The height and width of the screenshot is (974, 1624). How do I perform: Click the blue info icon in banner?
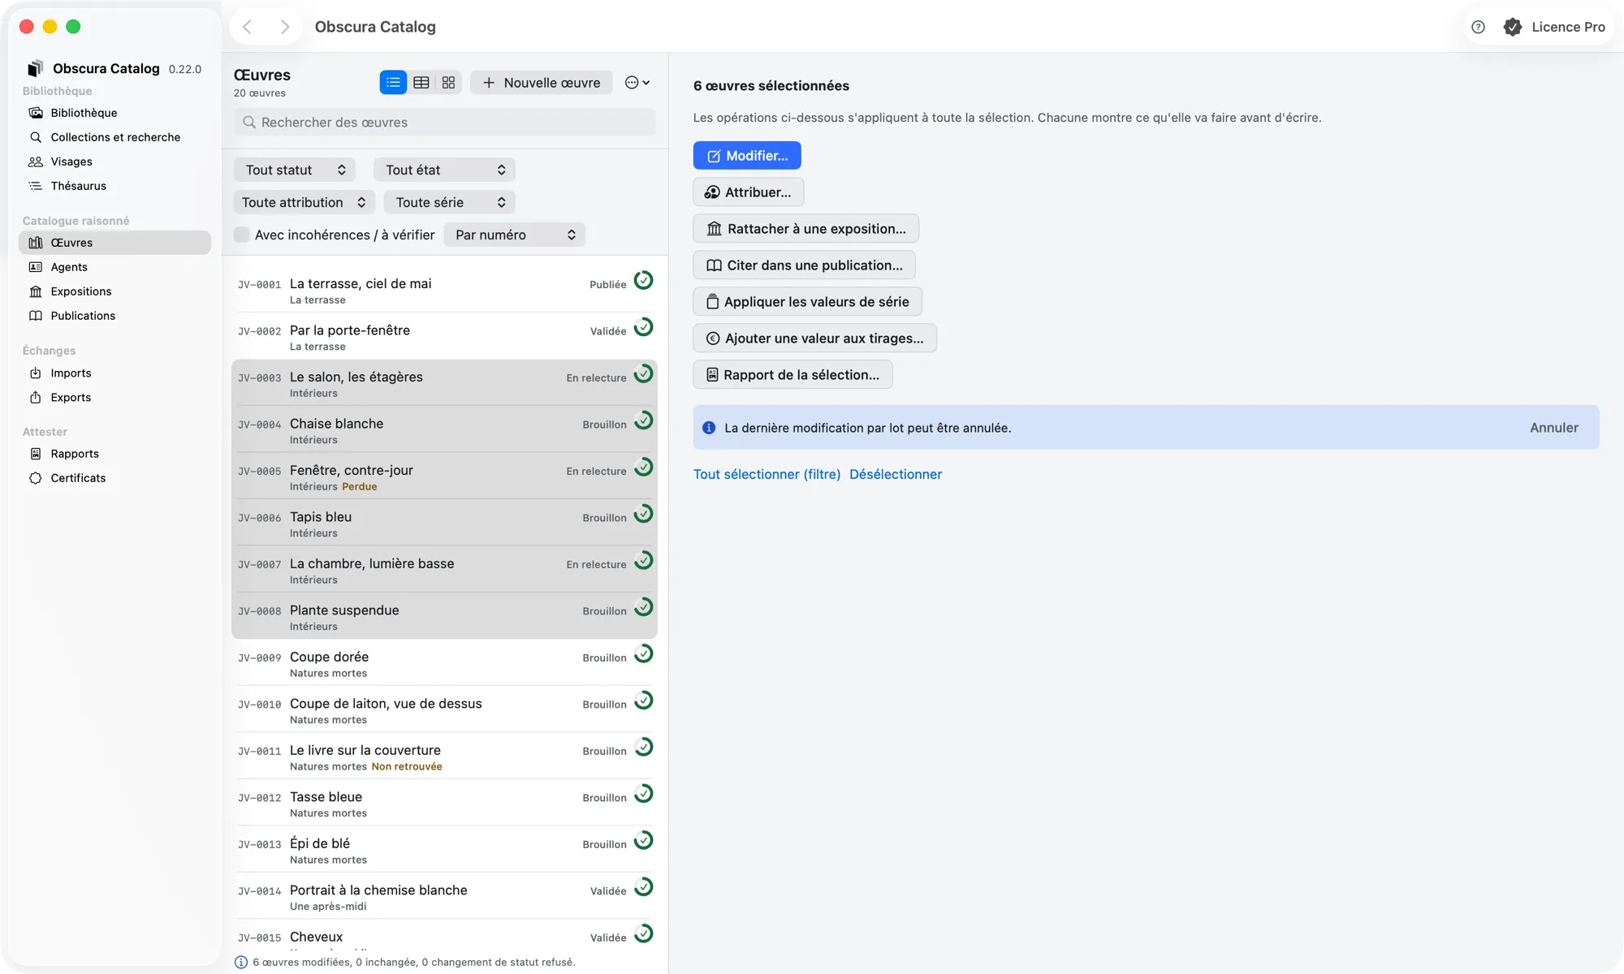[x=709, y=428]
